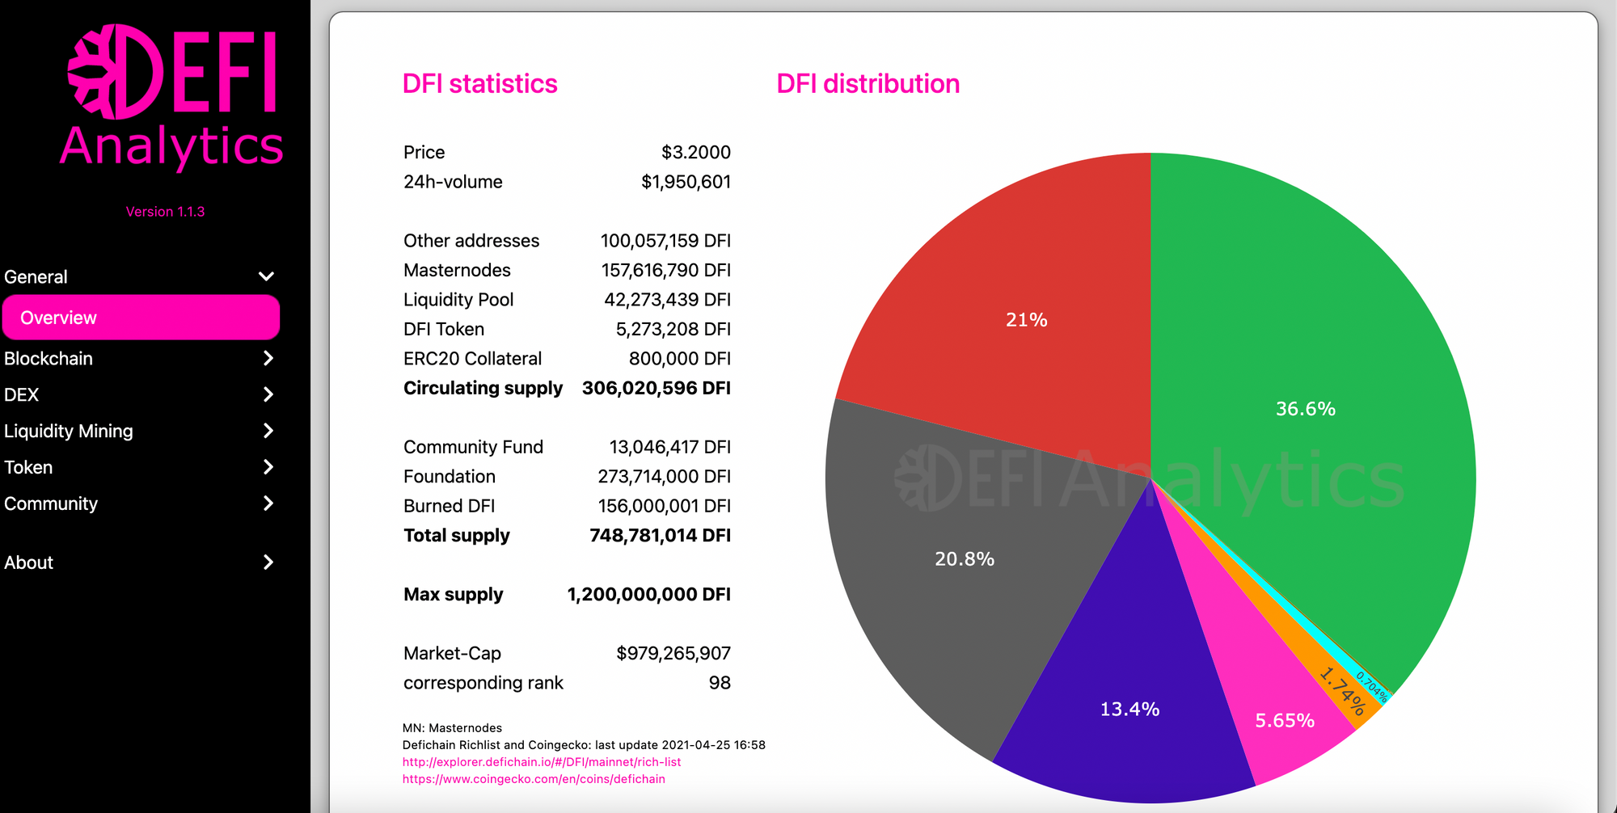The image size is (1617, 813).
Task: Expand the Blockchain section arrow
Action: tap(268, 358)
